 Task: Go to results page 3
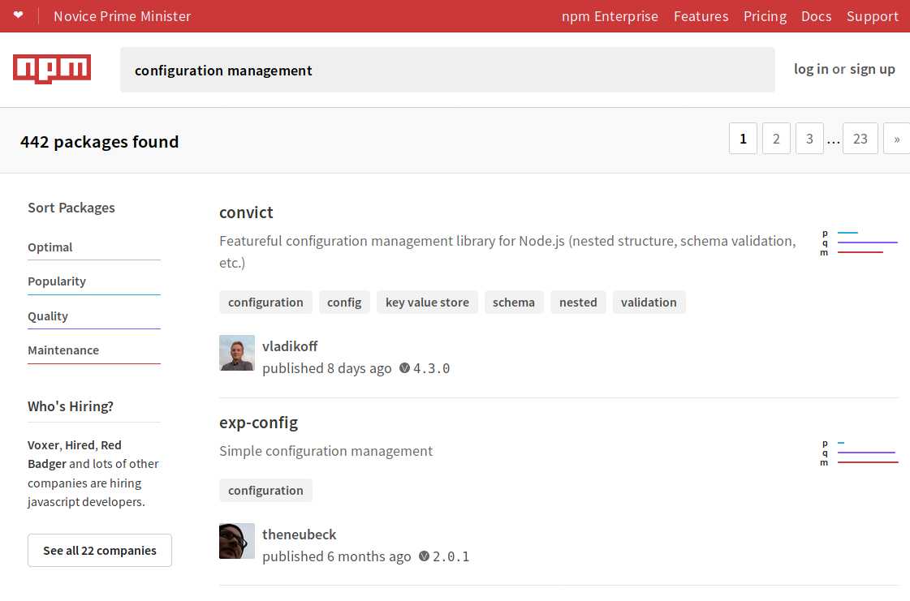(809, 138)
